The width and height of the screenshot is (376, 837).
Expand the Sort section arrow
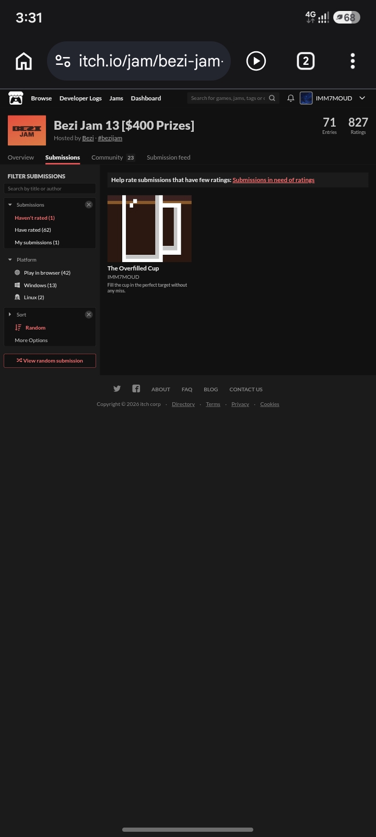click(10, 314)
